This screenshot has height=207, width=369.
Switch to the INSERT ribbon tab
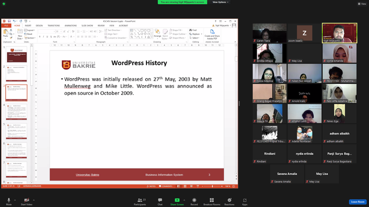click(28, 25)
